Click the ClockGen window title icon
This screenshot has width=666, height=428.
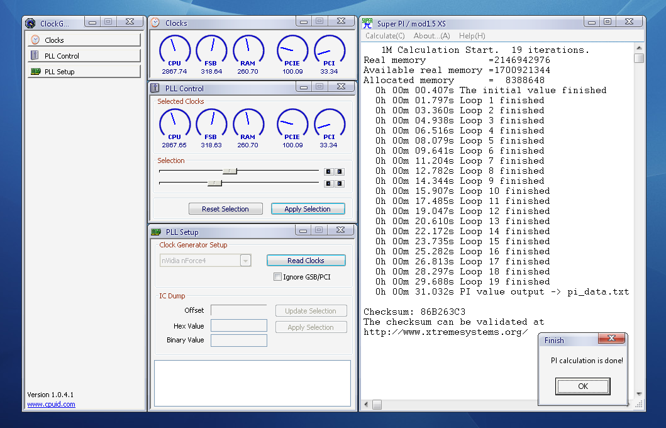point(31,23)
